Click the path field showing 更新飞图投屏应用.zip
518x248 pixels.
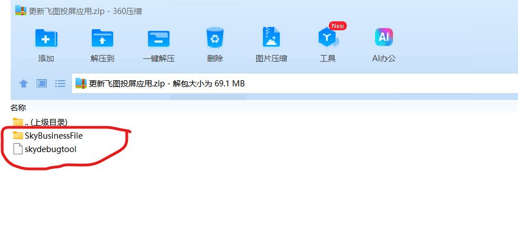tap(294, 84)
